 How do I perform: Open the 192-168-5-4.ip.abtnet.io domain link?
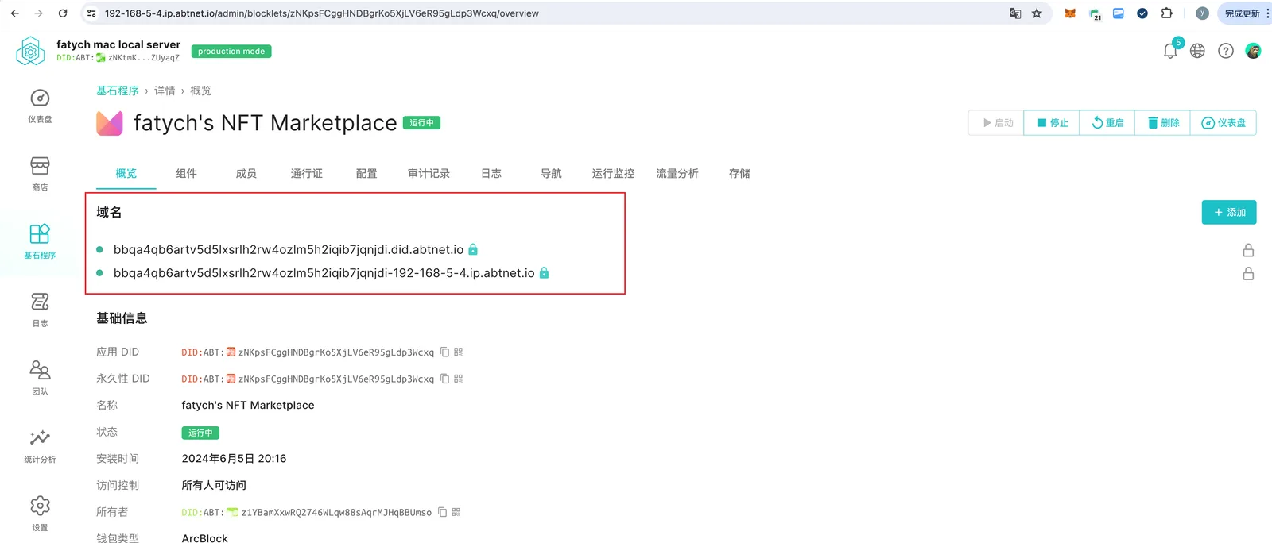(x=324, y=272)
